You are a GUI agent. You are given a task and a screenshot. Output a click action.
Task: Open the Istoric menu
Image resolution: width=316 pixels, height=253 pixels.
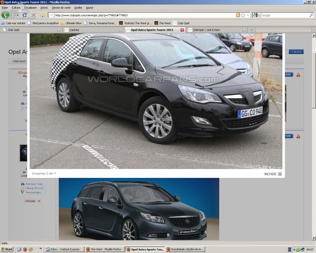[x=44, y=8]
